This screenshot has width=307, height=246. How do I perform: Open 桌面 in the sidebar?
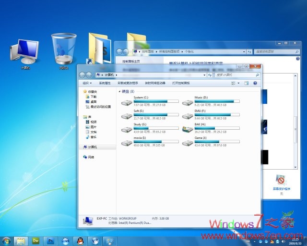coord(91,102)
